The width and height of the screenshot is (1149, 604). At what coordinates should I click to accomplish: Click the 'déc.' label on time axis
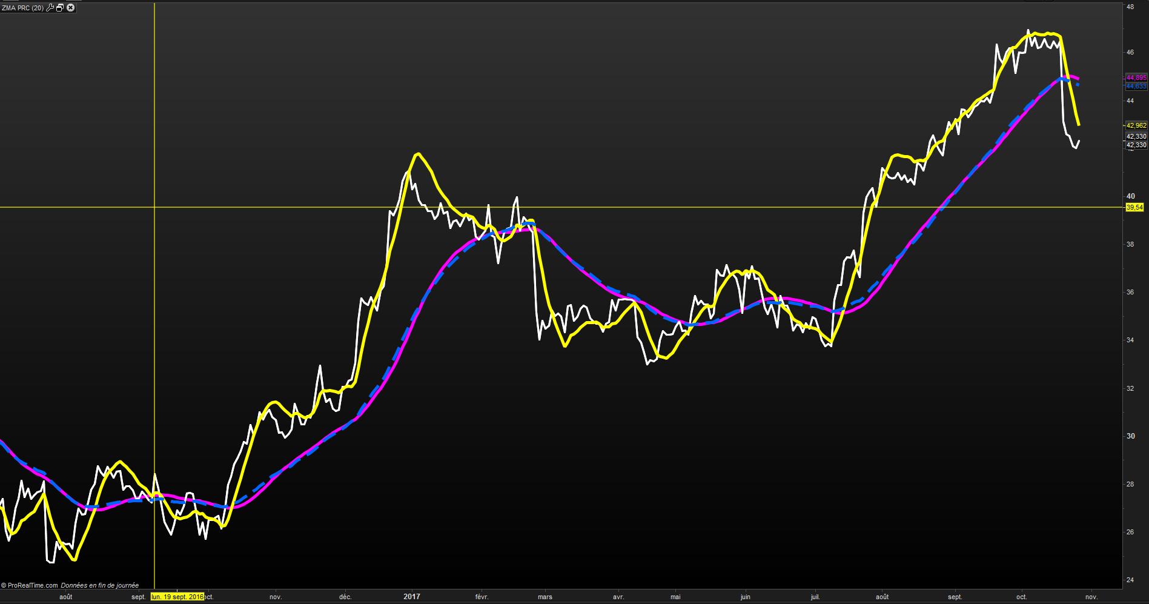[x=345, y=597]
